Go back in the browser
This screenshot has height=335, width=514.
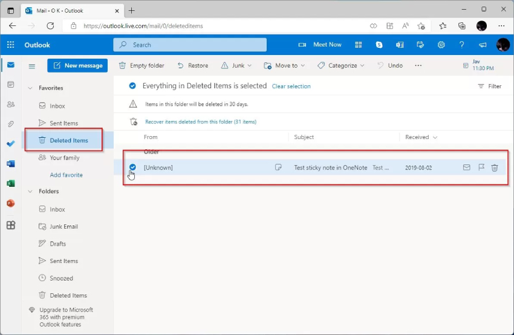tap(13, 25)
